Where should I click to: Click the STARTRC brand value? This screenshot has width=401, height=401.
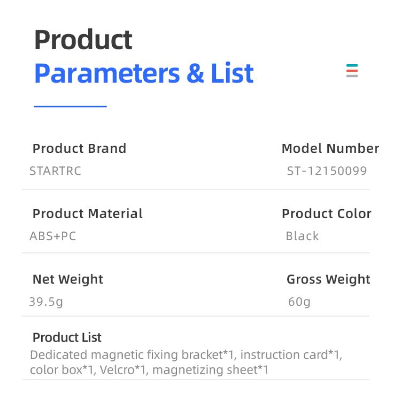click(55, 172)
